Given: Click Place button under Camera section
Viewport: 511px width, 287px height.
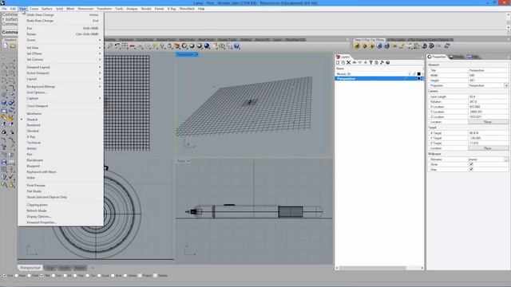Looking at the screenshot, I should (x=488, y=122).
